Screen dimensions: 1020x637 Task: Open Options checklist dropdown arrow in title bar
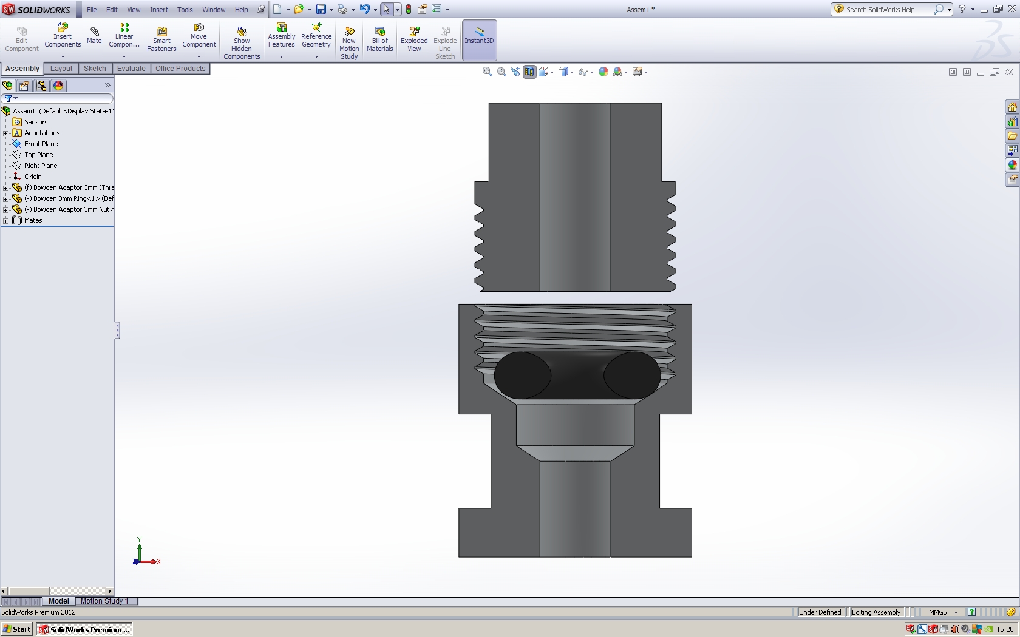(x=447, y=10)
